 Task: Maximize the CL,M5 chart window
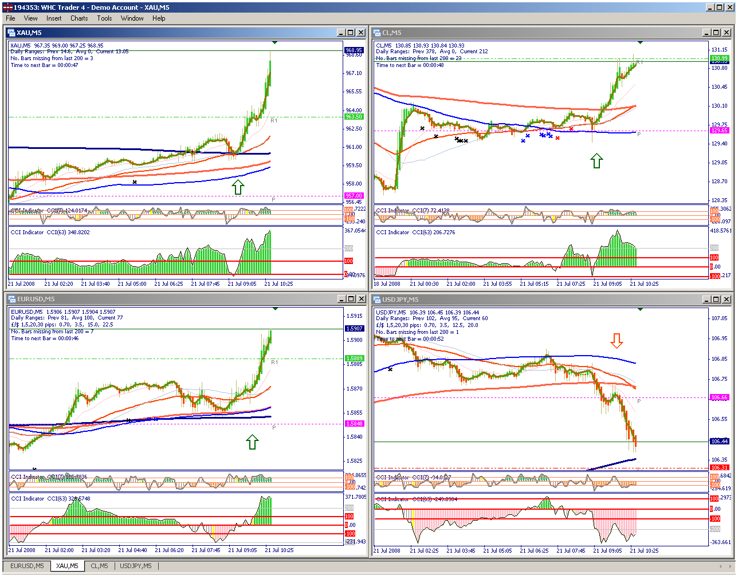point(716,33)
